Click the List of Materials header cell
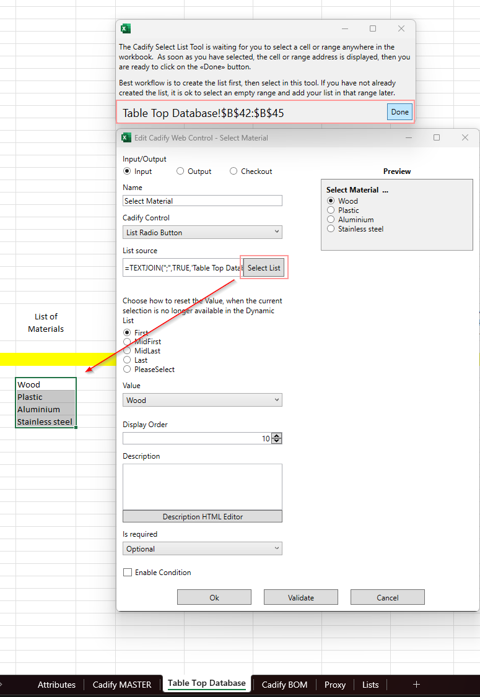Image resolution: width=480 pixels, height=697 pixels. click(x=46, y=323)
